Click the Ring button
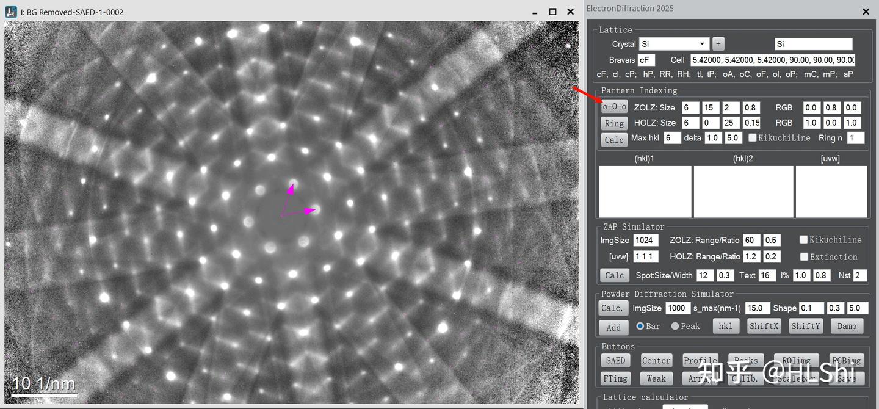The height and width of the screenshot is (409, 879). (x=614, y=123)
